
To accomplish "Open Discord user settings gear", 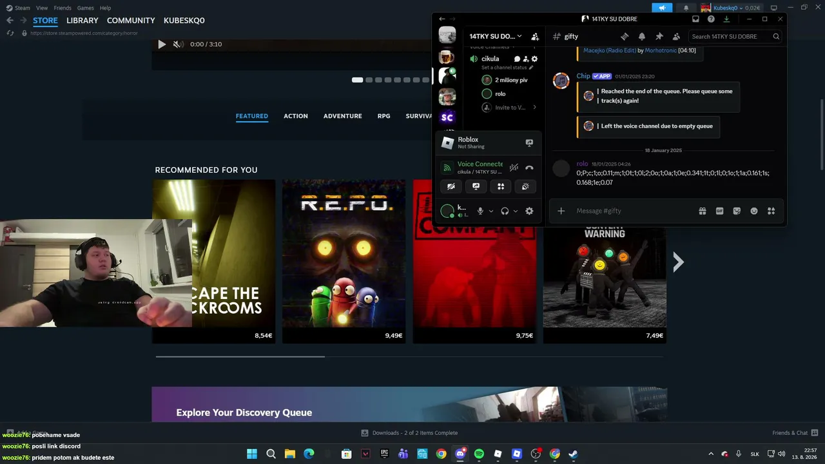I will tap(529, 211).
